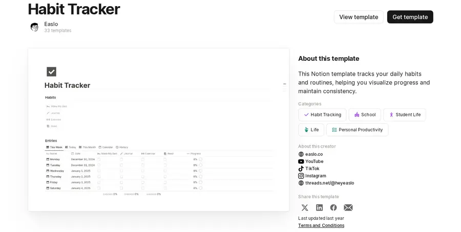The height and width of the screenshot is (232, 461).
Task: Share template on LinkedIn
Action: [x=319, y=207]
